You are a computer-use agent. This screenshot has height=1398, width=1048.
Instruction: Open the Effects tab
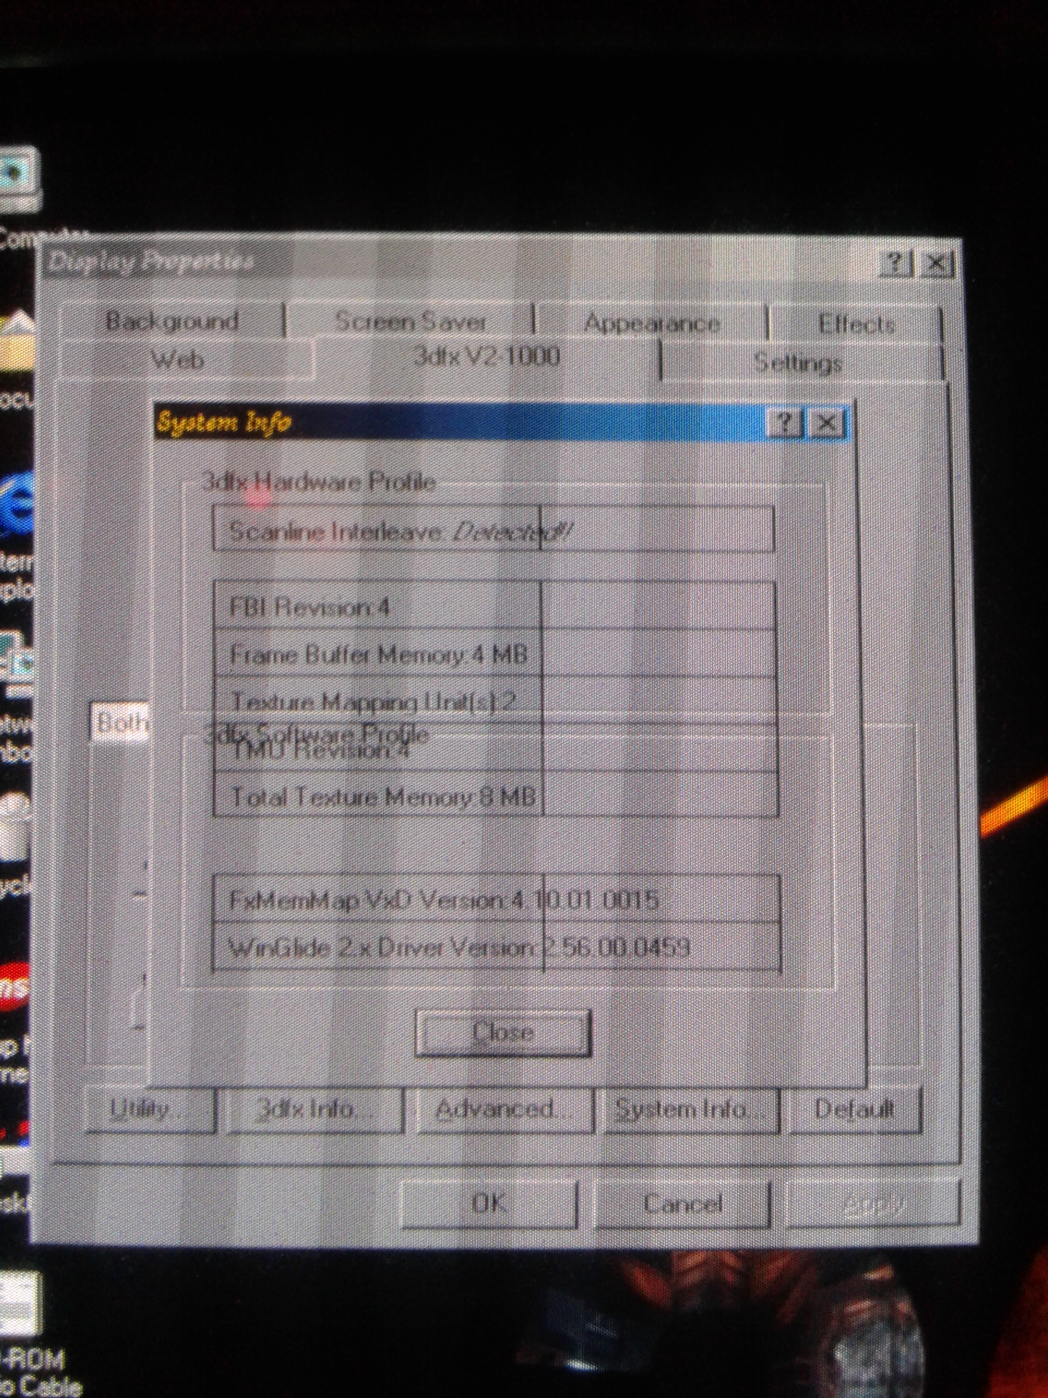point(856,325)
